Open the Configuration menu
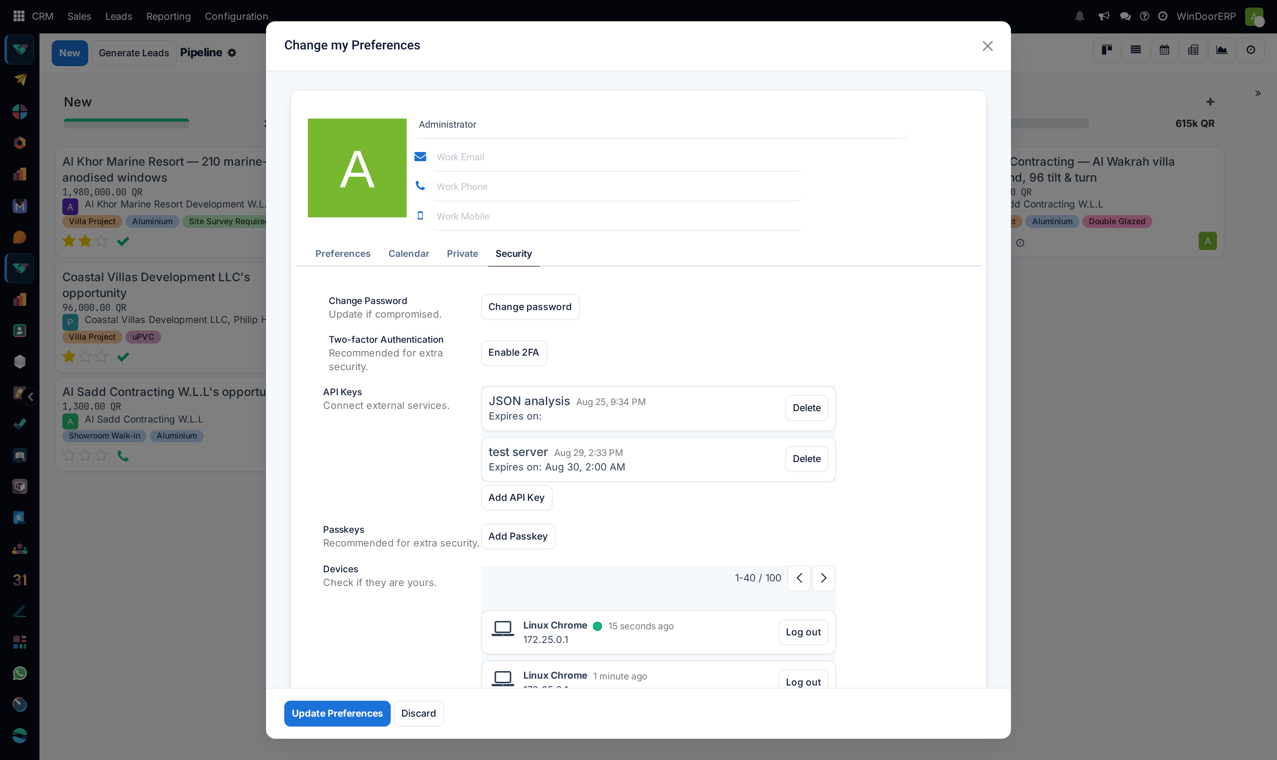The height and width of the screenshot is (760, 1277). click(236, 16)
